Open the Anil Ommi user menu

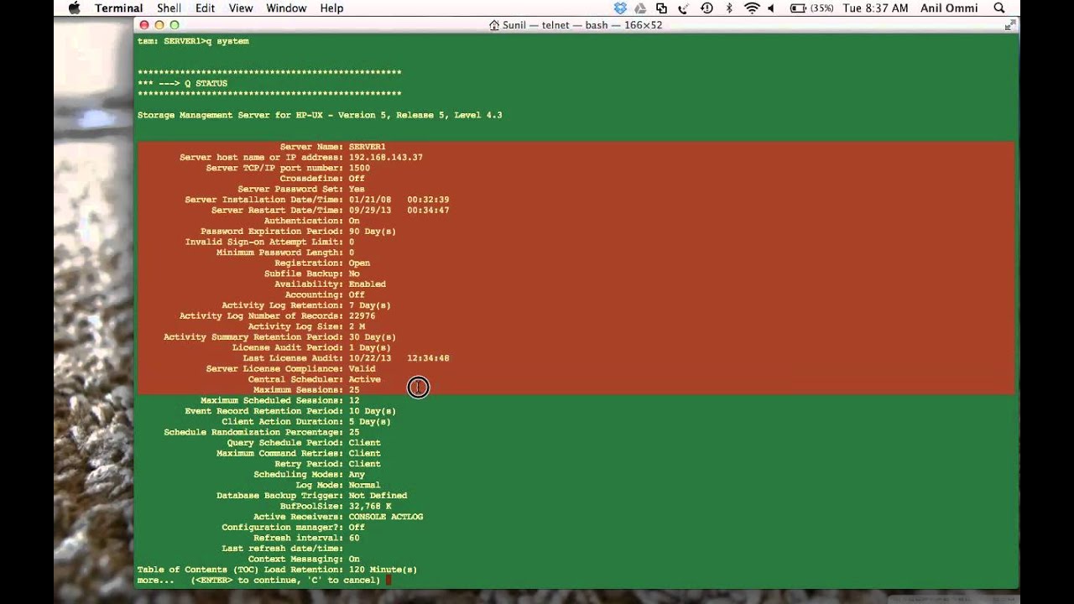(948, 8)
